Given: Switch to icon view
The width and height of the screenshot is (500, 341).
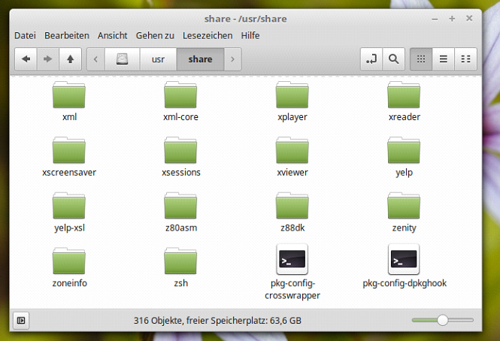Looking at the screenshot, I should pyautogui.click(x=421, y=59).
